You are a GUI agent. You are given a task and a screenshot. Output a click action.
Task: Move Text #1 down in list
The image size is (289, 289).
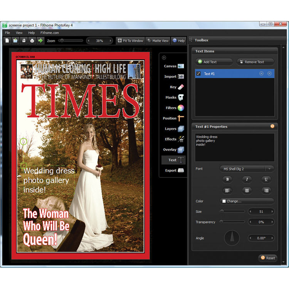269,74
